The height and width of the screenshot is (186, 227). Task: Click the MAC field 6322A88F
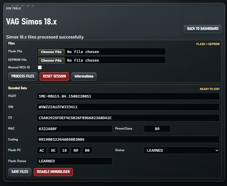(x=74, y=129)
